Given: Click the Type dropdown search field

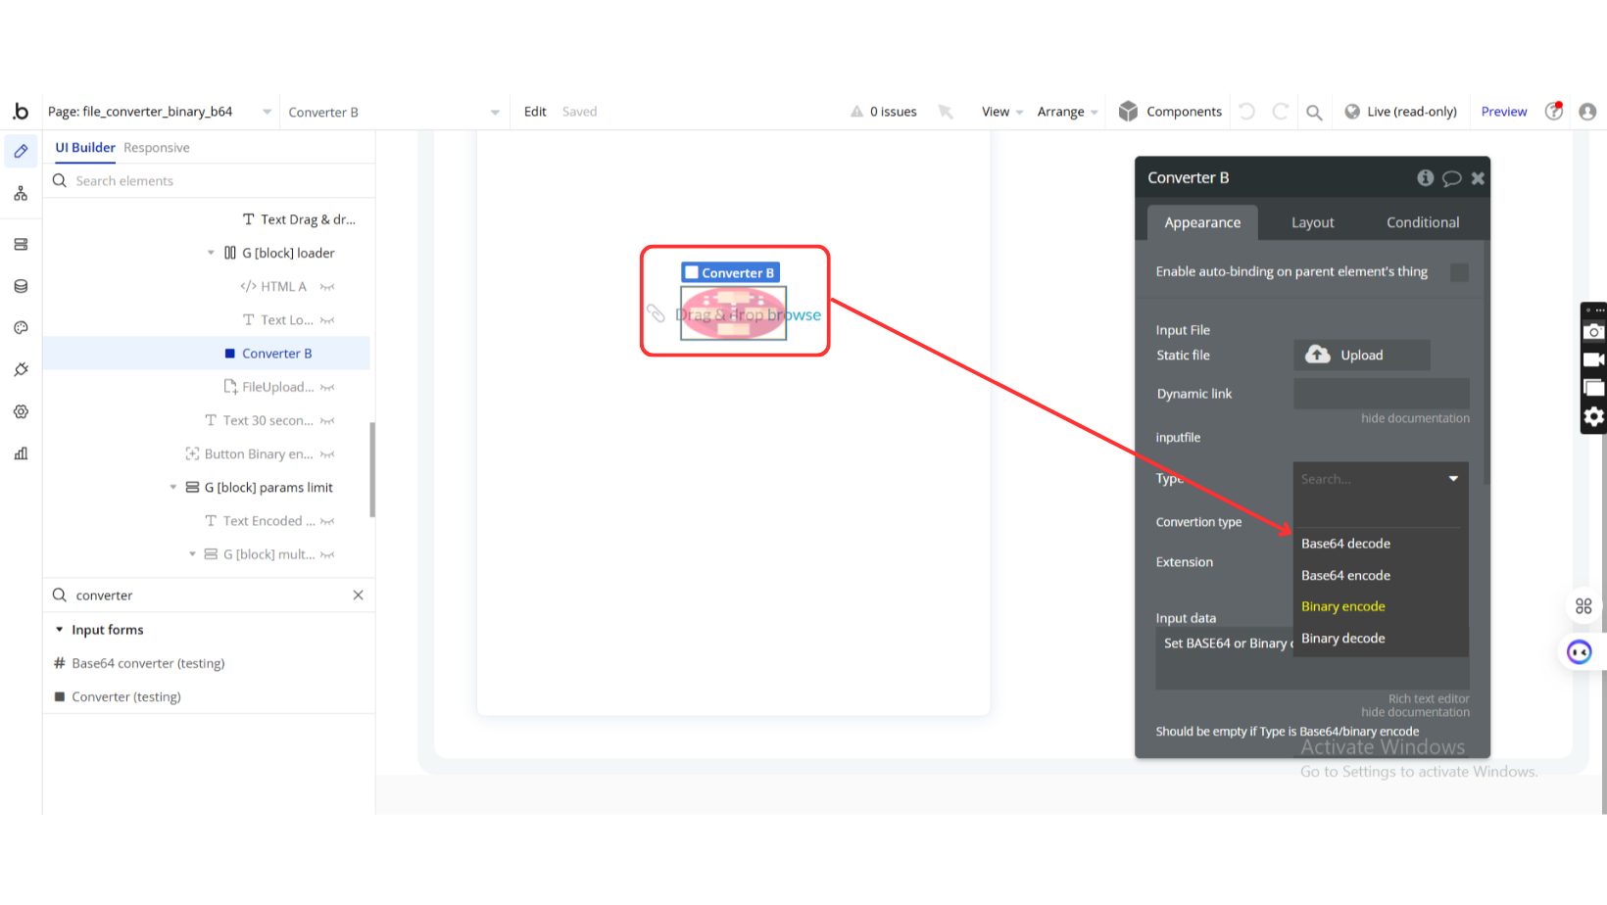Looking at the screenshot, I should click(1381, 479).
